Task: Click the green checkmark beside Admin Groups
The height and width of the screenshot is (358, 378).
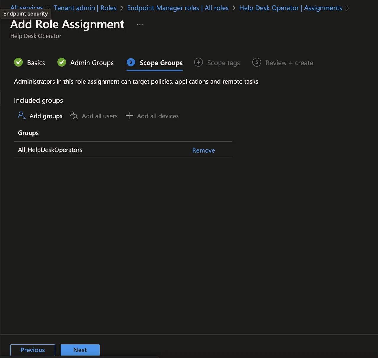Action: click(62, 62)
